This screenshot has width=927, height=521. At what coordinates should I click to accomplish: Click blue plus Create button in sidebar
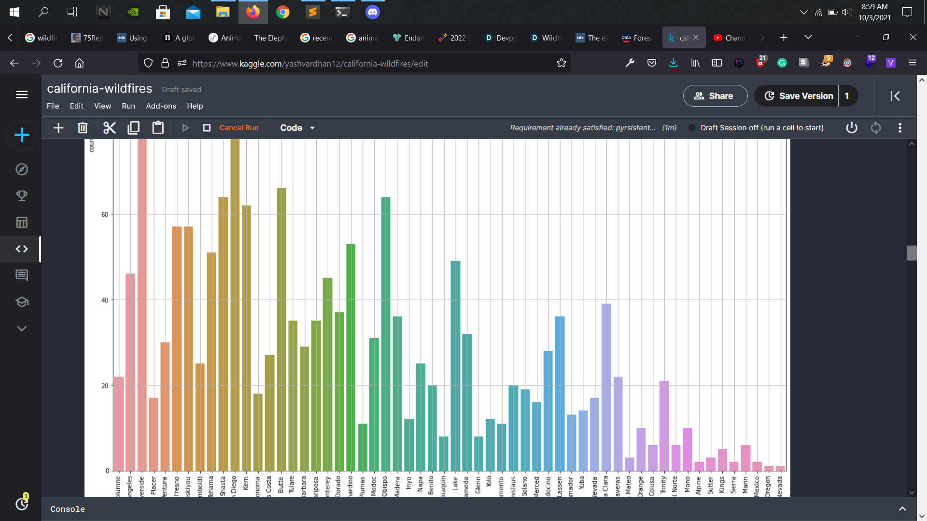click(22, 135)
